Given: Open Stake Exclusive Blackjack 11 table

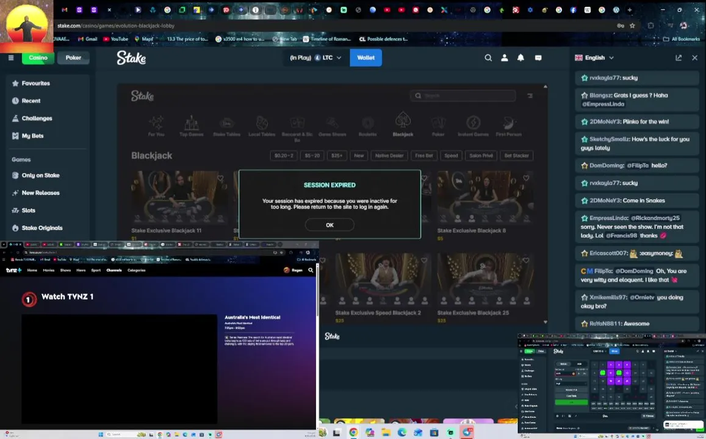Looking at the screenshot, I should tap(179, 198).
